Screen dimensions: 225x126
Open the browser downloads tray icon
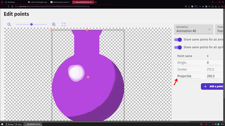point(219,6)
